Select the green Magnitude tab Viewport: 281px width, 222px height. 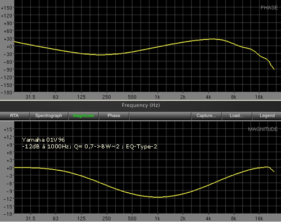[83, 116]
